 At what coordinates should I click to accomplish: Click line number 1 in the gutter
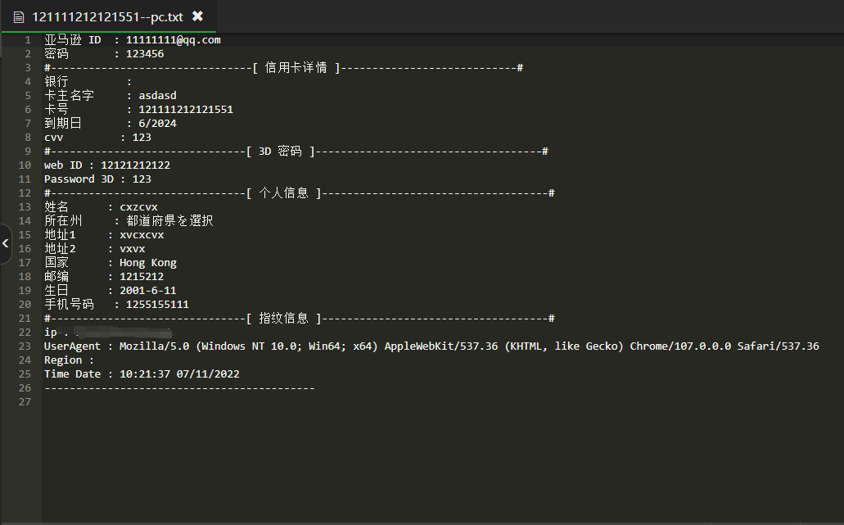point(27,40)
